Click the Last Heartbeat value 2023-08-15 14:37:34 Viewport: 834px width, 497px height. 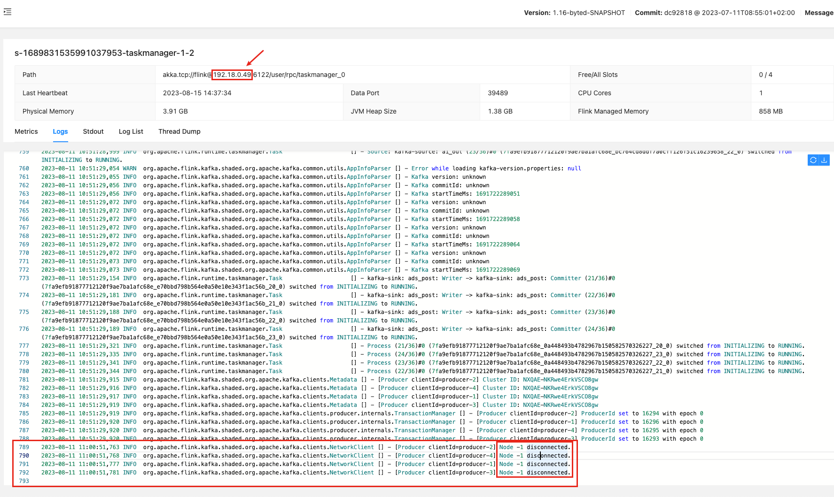[197, 93]
